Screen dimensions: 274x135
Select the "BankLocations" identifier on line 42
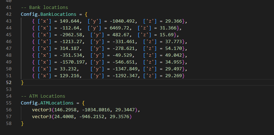pos(58,14)
